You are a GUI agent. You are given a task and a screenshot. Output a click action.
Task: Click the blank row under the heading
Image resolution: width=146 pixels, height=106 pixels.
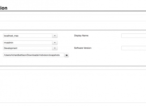73,18
